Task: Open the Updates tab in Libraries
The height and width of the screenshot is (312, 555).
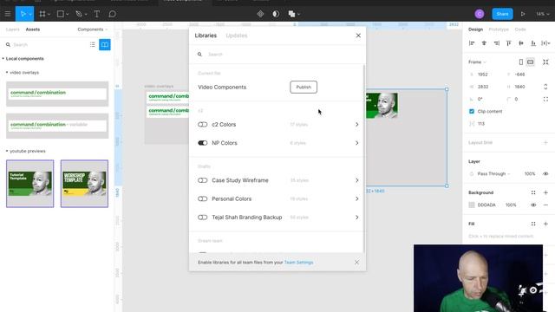Action: click(x=237, y=36)
